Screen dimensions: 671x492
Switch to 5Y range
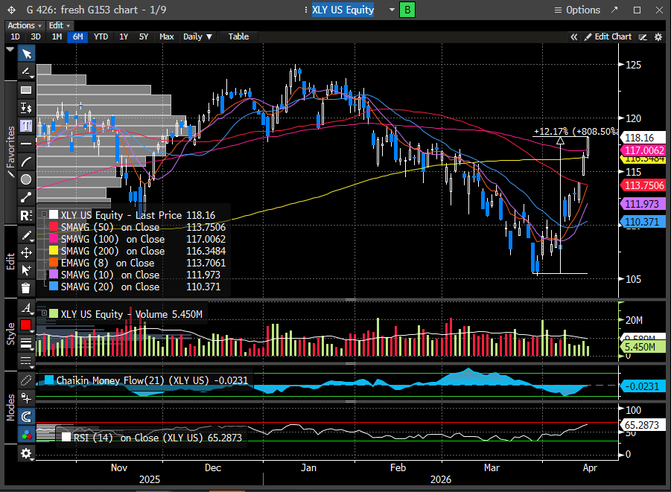[x=144, y=36]
